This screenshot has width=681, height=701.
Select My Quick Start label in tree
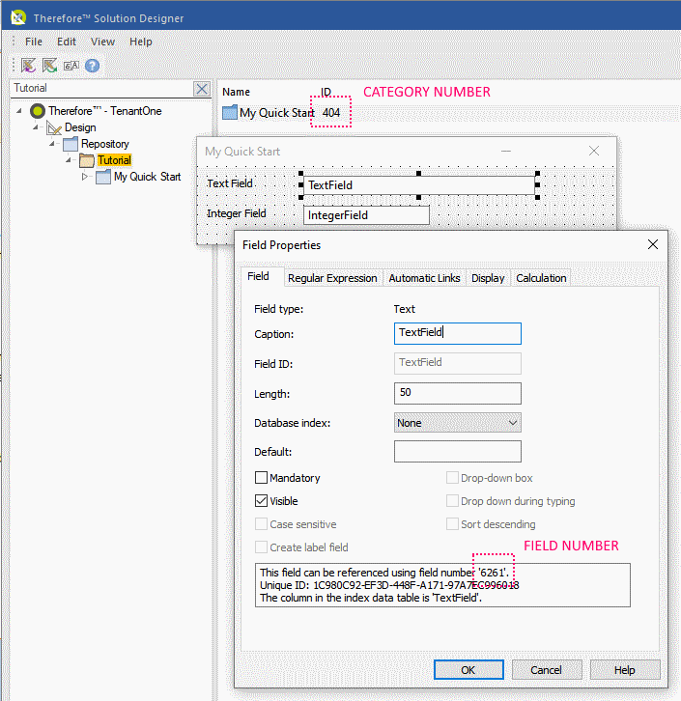147,177
